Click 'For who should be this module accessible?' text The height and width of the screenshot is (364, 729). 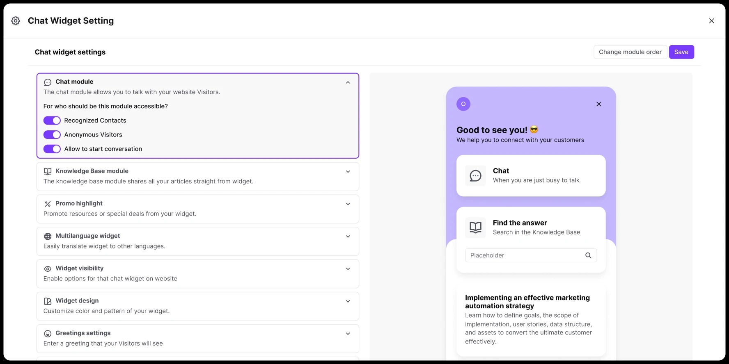(x=105, y=106)
